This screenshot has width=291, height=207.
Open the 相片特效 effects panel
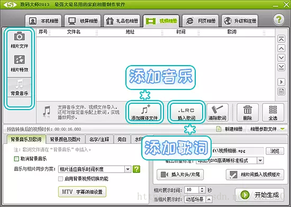tap(19, 64)
